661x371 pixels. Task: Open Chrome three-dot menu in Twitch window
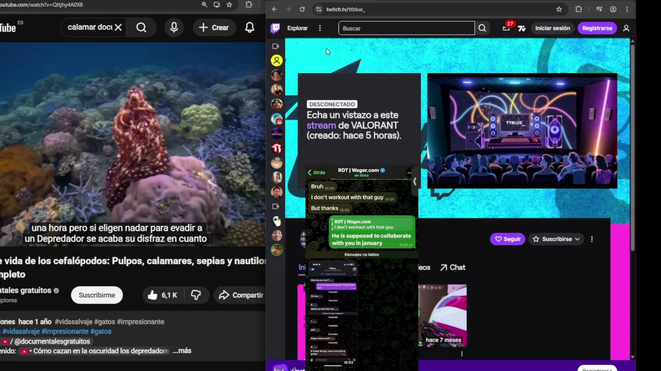tap(627, 9)
